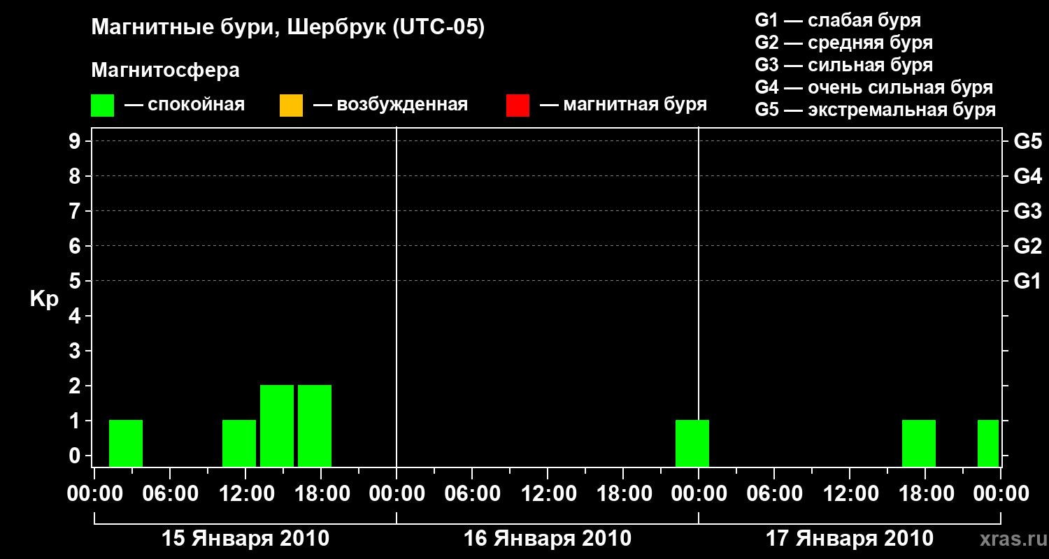Viewport: 1049px width, 559px height.
Task: Click the Kp 2 bar ending at 18:00, 15 January
Action: click(315, 426)
